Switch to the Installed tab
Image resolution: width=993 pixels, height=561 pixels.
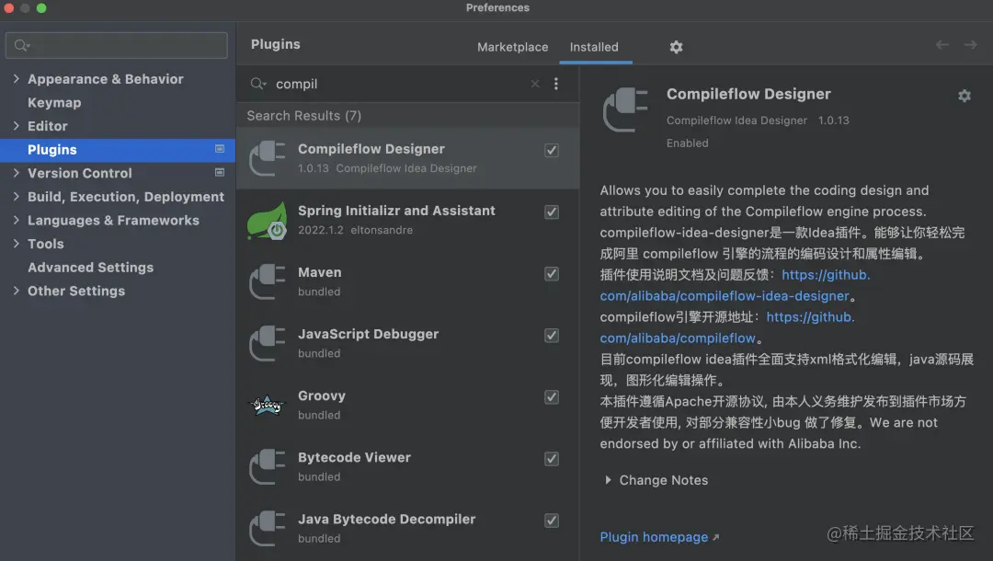[594, 47]
